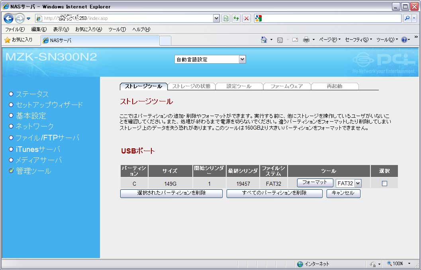
Task: Click the magnifier search button
Action: pos(407,18)
